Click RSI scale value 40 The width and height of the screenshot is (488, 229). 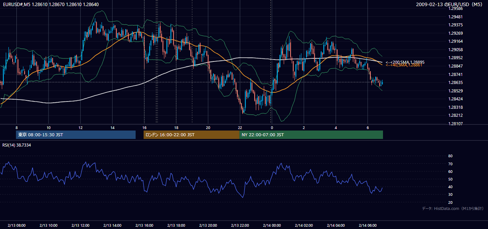point(450,187)
